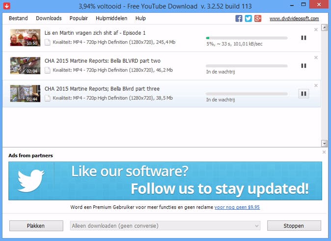Viewport: 331px width, 241px height.
Task: Minimize the Free YouTube Download window
Action: [292, 5]
